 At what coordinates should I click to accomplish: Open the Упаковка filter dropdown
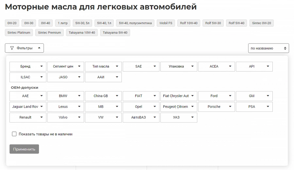pyautogui.click(x=179, y=66)
